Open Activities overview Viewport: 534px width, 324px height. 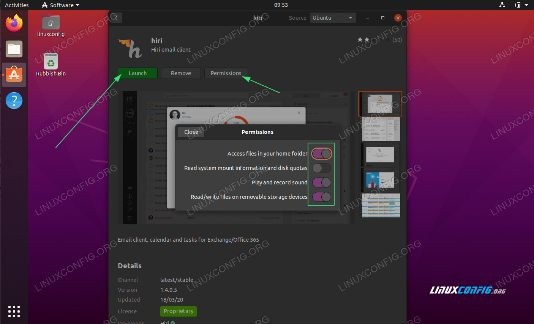click(x=17, y=5)
